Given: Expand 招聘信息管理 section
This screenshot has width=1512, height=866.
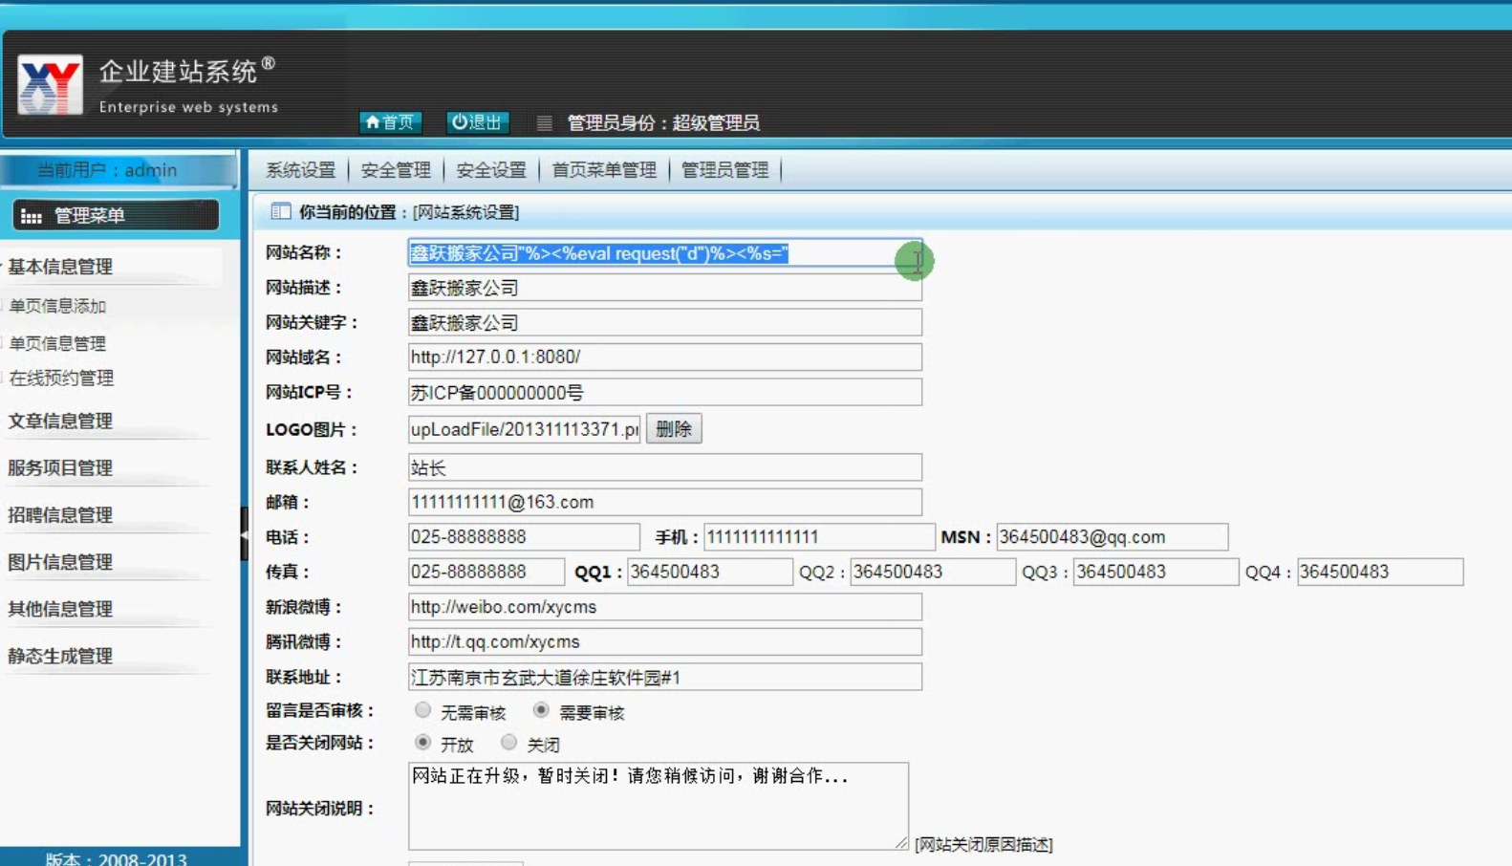Looking at the screenshot, I should coord(60,514).
